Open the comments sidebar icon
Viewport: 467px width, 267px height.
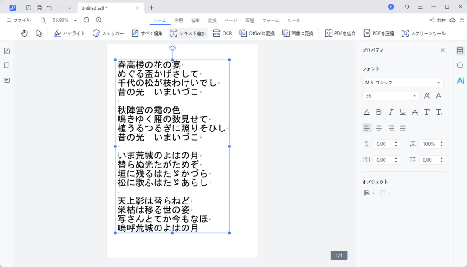point(6,80)
